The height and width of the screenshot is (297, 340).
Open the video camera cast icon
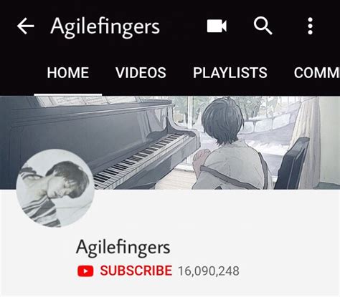[x=217, y=26]
